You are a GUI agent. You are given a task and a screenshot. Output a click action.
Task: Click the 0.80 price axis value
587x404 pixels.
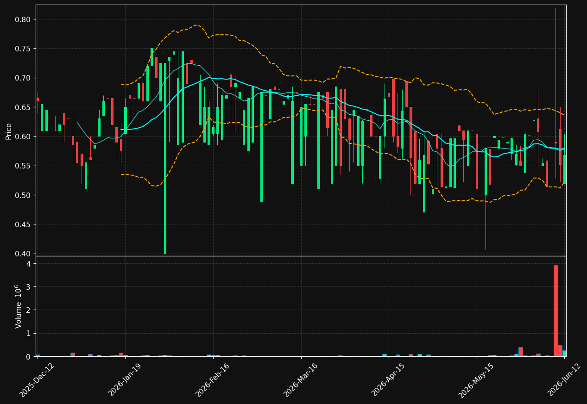23,19
